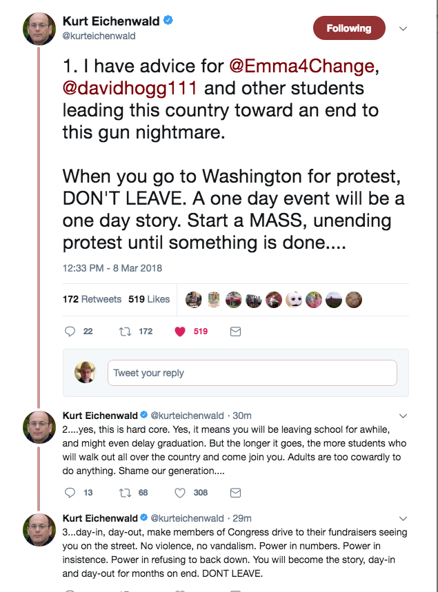
Task: Expand options chevron on the 30m tweet
Action: tap(404, 416)
